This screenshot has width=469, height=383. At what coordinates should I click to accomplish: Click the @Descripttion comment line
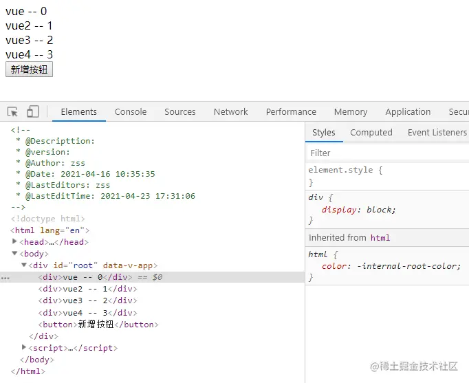[x=55, y=141]
